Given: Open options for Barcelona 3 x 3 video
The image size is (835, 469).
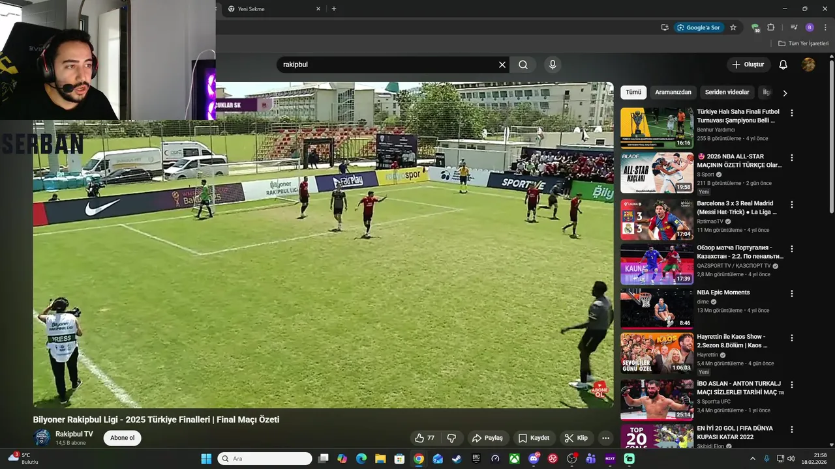Looking at the screenshot, I should pyautogui.click(x=792, y=205).
